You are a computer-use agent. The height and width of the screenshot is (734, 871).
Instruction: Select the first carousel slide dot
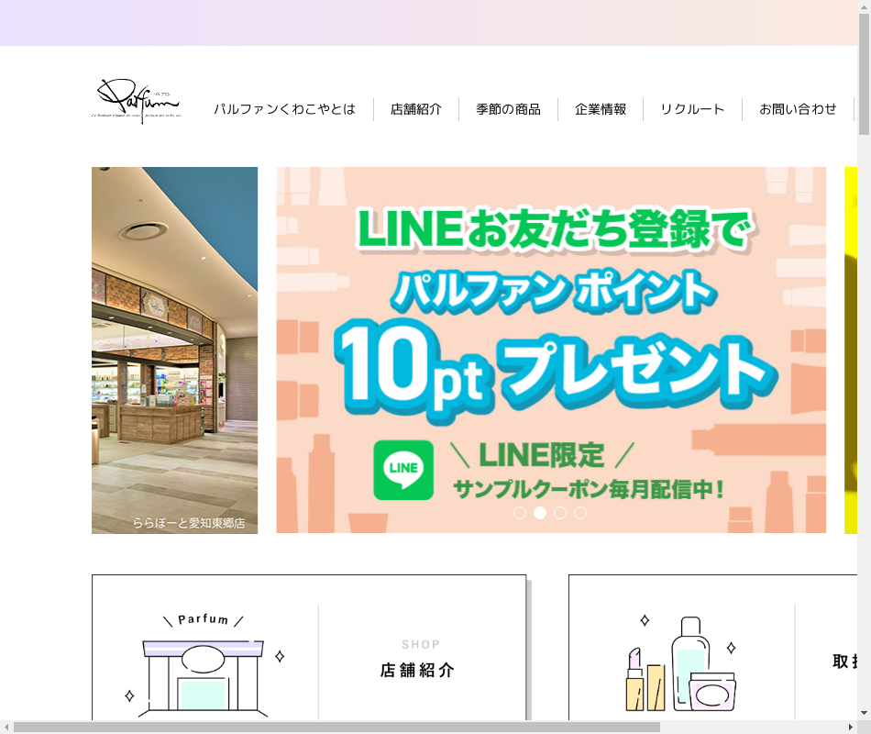520,513
